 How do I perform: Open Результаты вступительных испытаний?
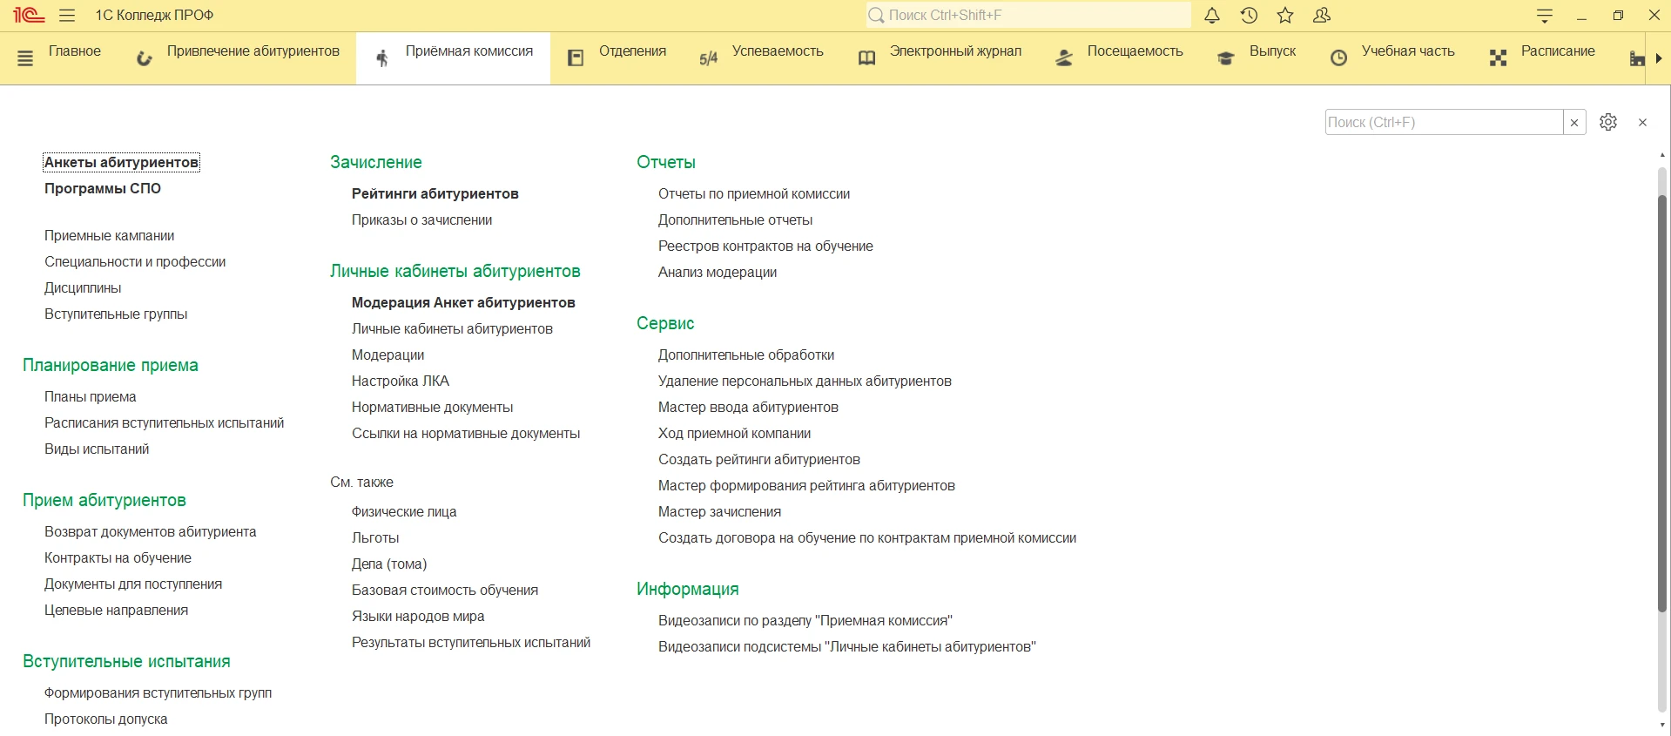click(x=471, y=642)
